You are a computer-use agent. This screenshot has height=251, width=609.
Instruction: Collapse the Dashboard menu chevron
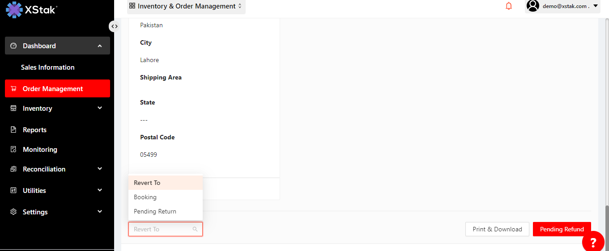(100, 46)
